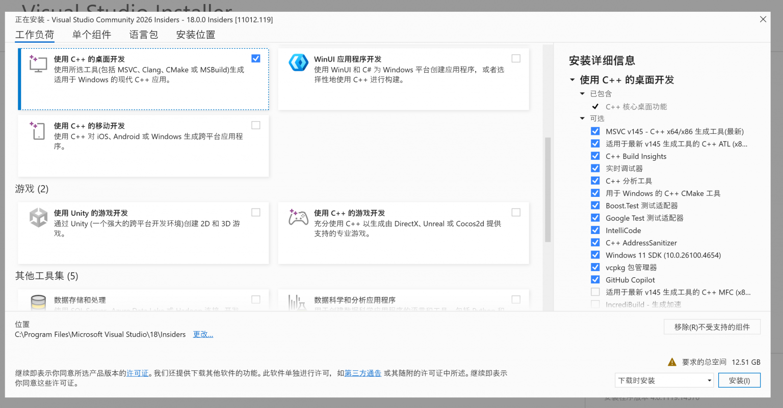Click the 安装详细信息 heading
Screen dimensions: 783x408
pos(602,61)
